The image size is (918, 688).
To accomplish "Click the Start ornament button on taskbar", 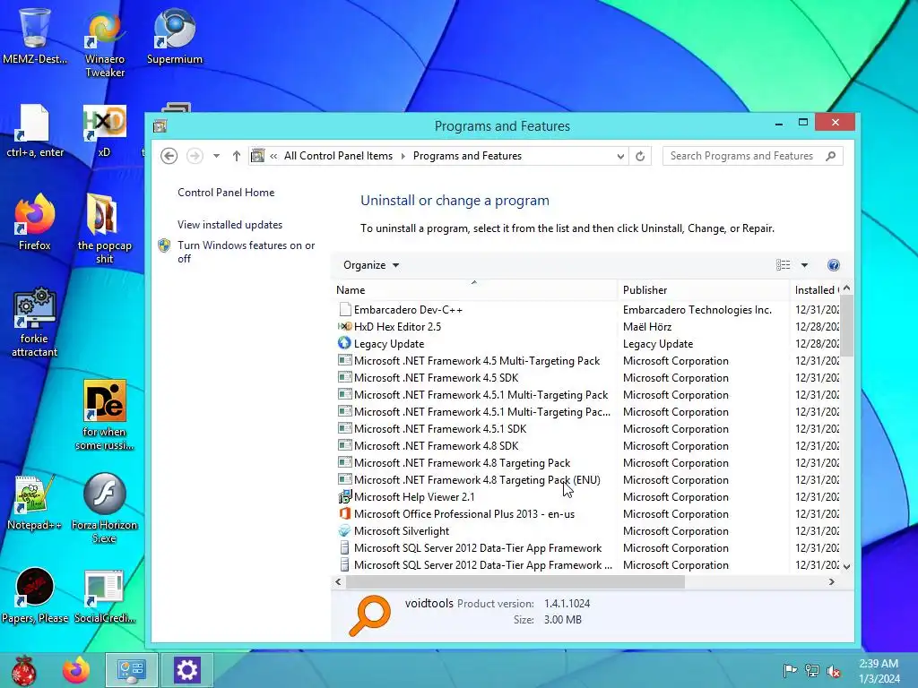I will pos(24,670).
